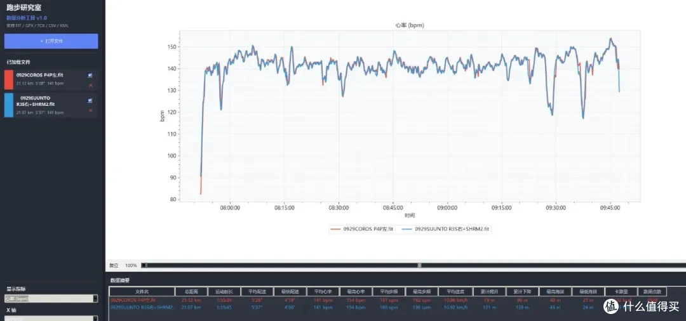Click the 196 spm max cadence cell
This screenshot has height=321, width=686.
coord(422,308)
